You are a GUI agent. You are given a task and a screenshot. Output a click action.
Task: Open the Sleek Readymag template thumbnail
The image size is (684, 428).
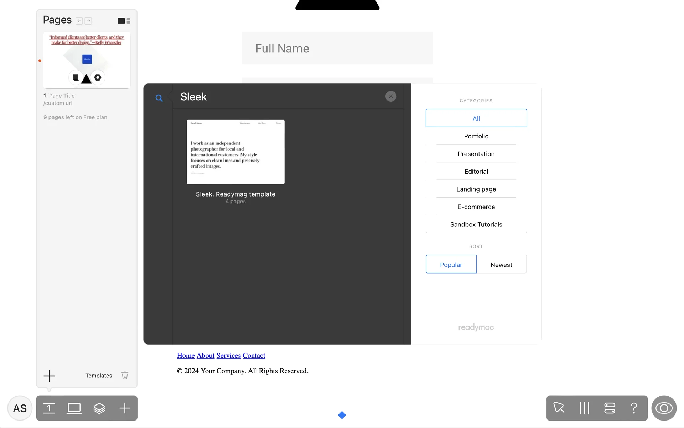[x=235, y=152]
